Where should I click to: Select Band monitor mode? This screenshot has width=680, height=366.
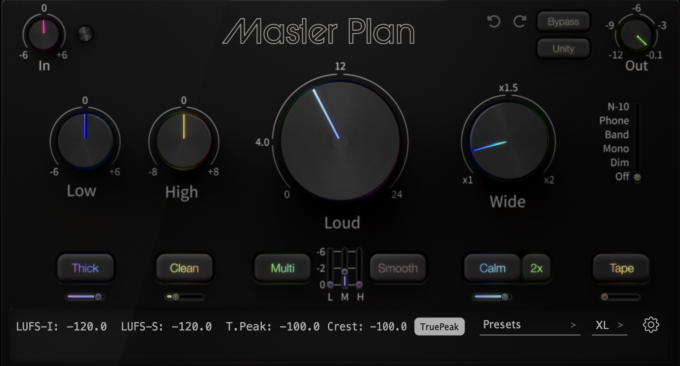pyautogui.click(x=617, y=134)
